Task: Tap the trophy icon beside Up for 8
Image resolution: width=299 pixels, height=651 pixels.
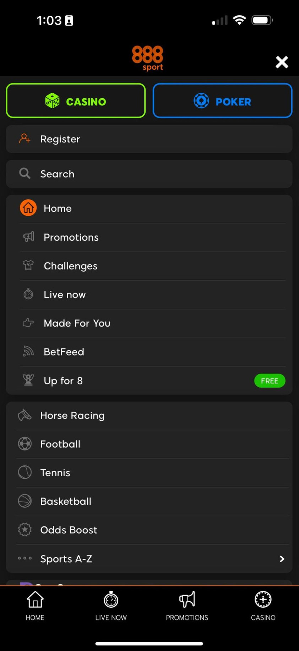Action: point(28,380)
